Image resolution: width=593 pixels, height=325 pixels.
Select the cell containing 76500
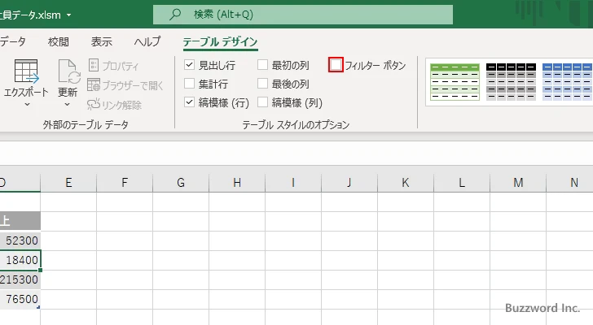point(20,299)
